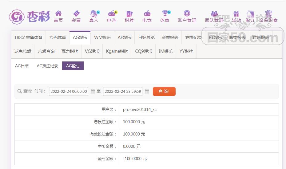
Task: Click the 中奖金额 value 0.0000 元
Action: [132, 146]
